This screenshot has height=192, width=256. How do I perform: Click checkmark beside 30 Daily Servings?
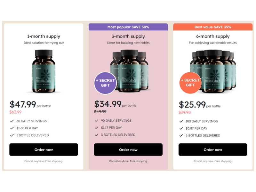coord(12,121)
